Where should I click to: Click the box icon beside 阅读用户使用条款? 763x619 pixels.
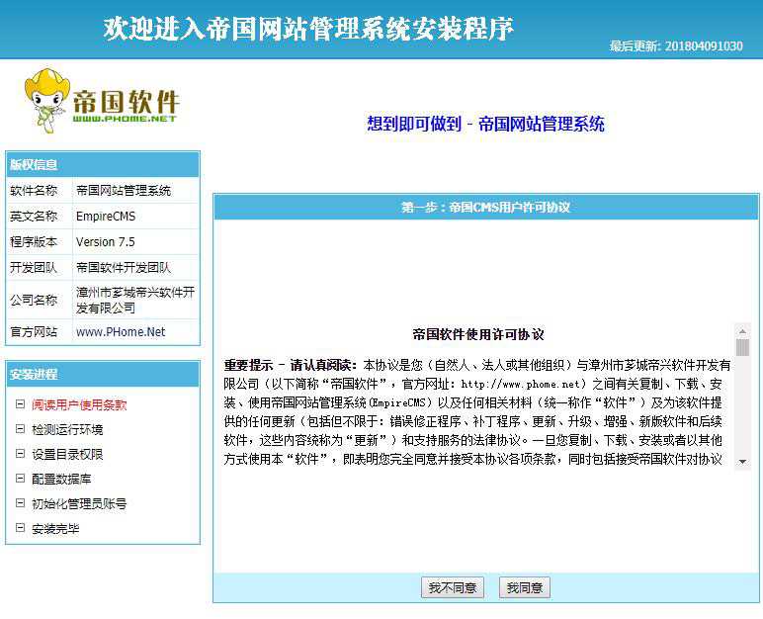pos(20,403)
